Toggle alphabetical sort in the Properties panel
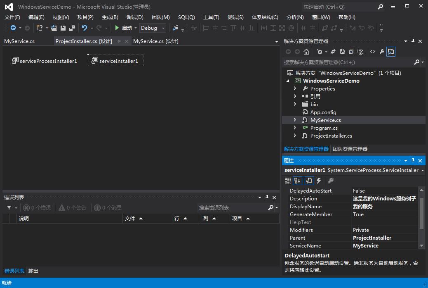428x288 pixels. pos(298,181)
